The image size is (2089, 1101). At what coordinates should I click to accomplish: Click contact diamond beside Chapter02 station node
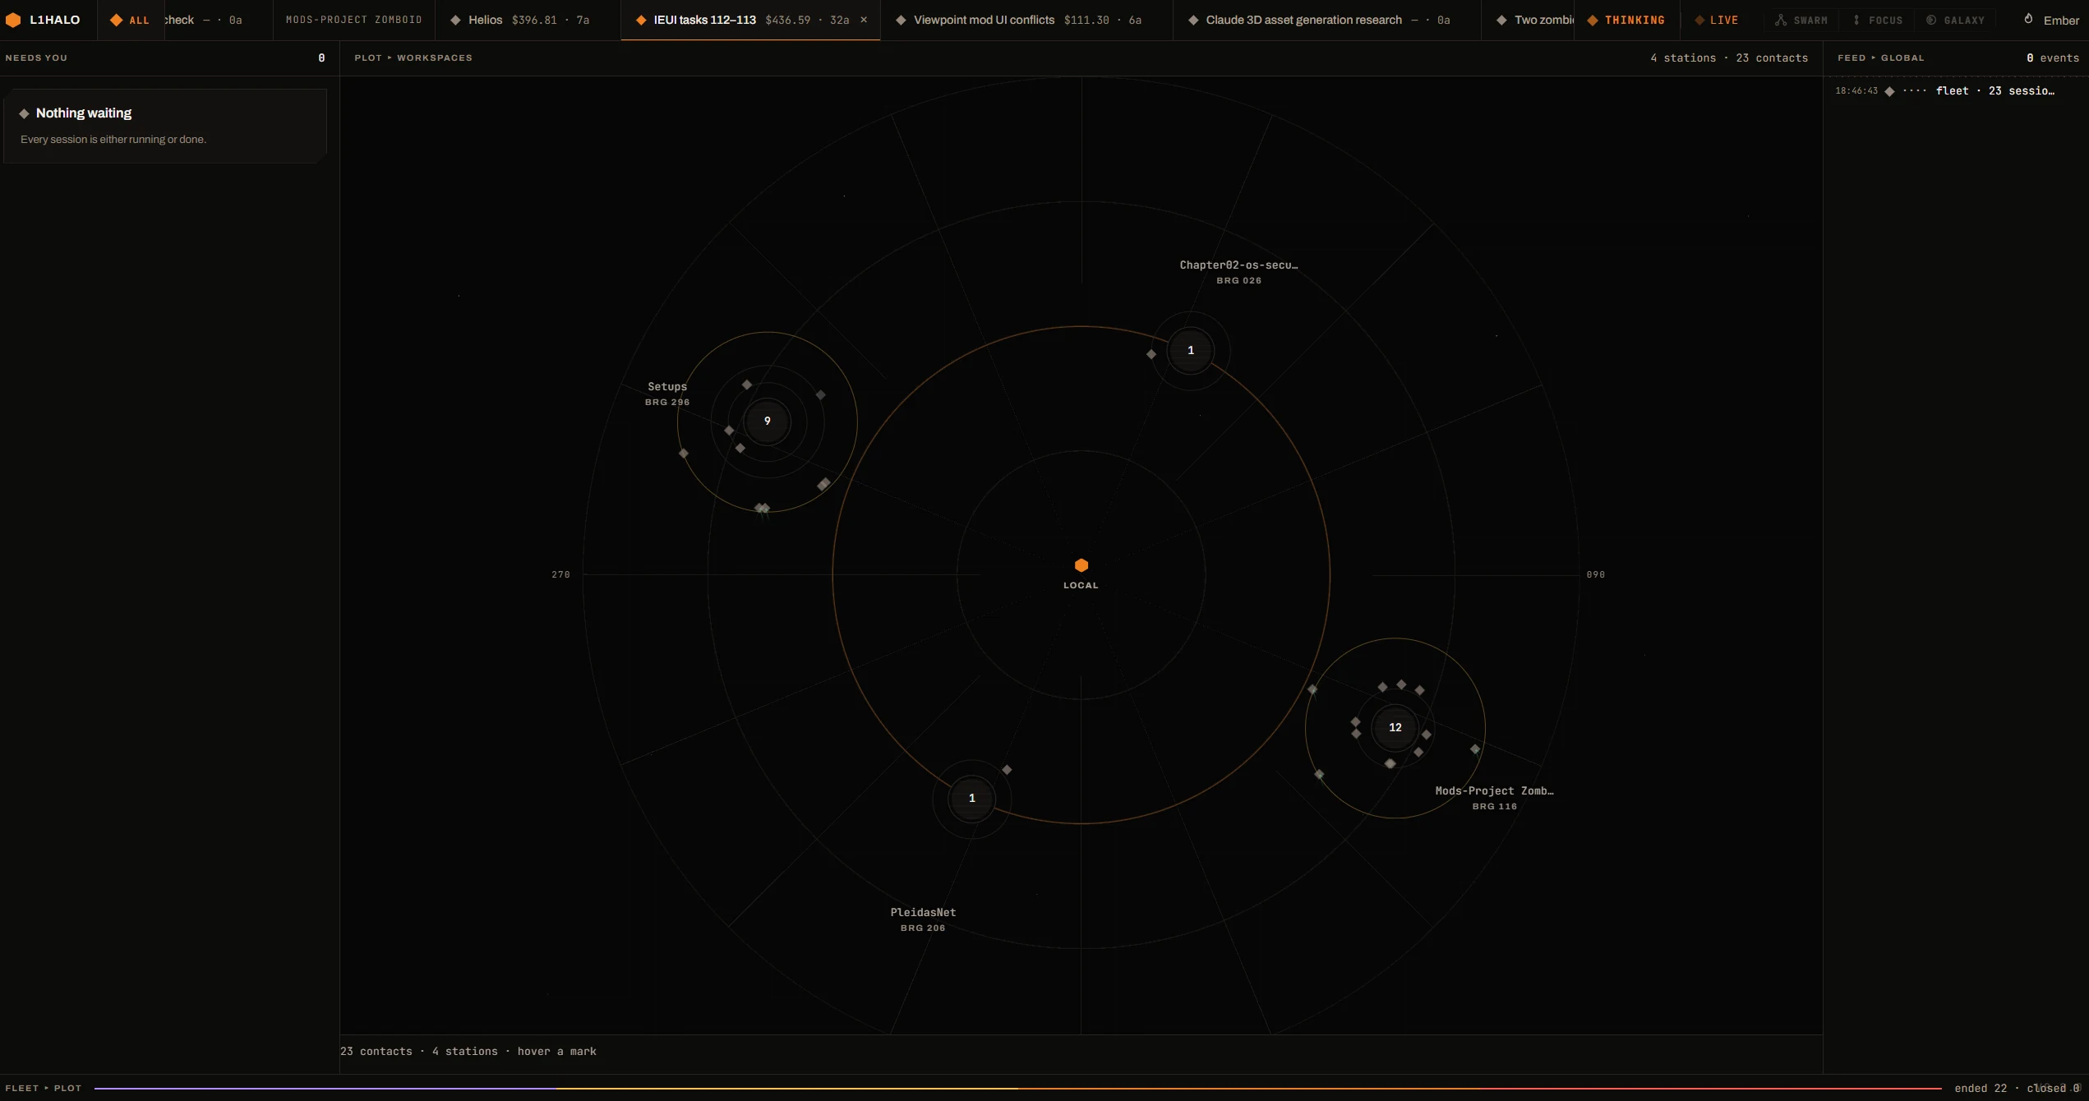tap(1151, 354)
